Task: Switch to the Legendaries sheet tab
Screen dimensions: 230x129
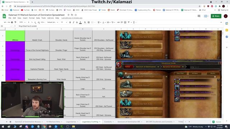Action: coord(72,122)
